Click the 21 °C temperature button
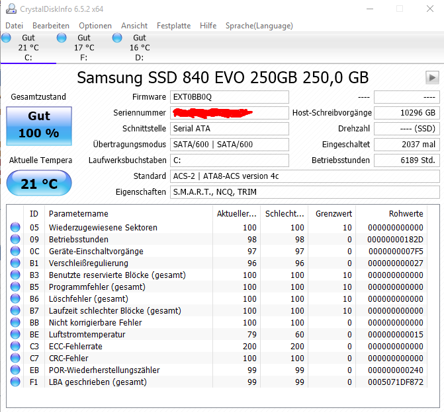 (39, 183)
